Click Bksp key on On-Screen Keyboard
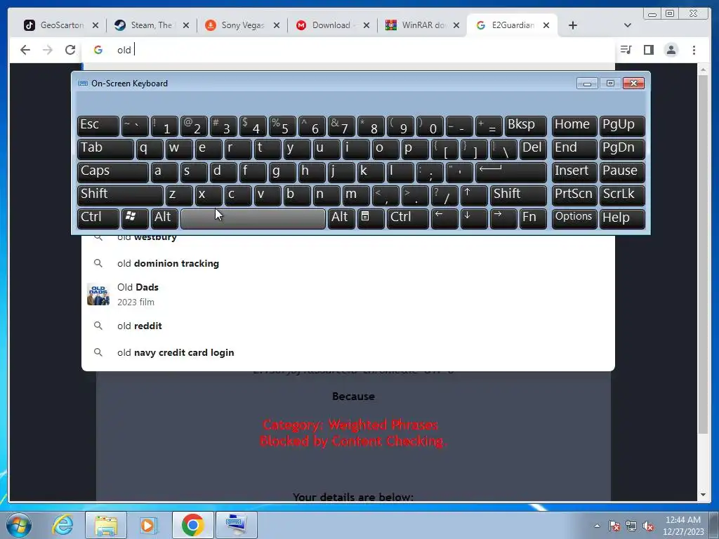This screenshot has width=719, height=539. click(x=525, y=126)
